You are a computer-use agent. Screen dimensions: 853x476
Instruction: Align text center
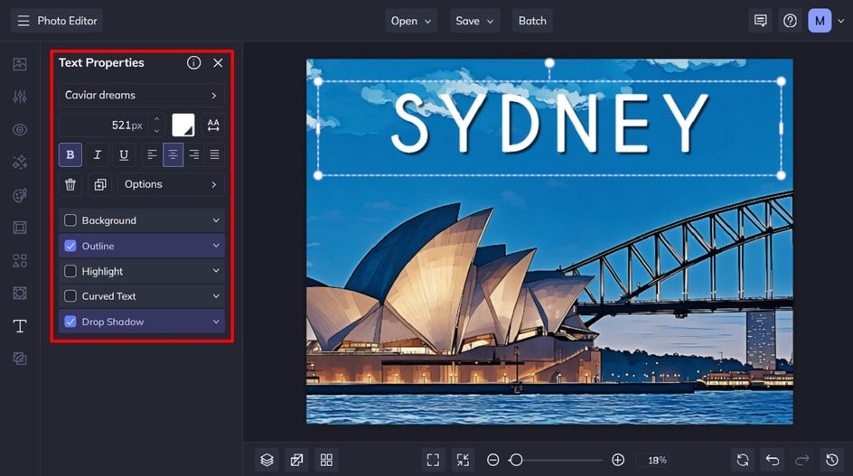(173, 154)
